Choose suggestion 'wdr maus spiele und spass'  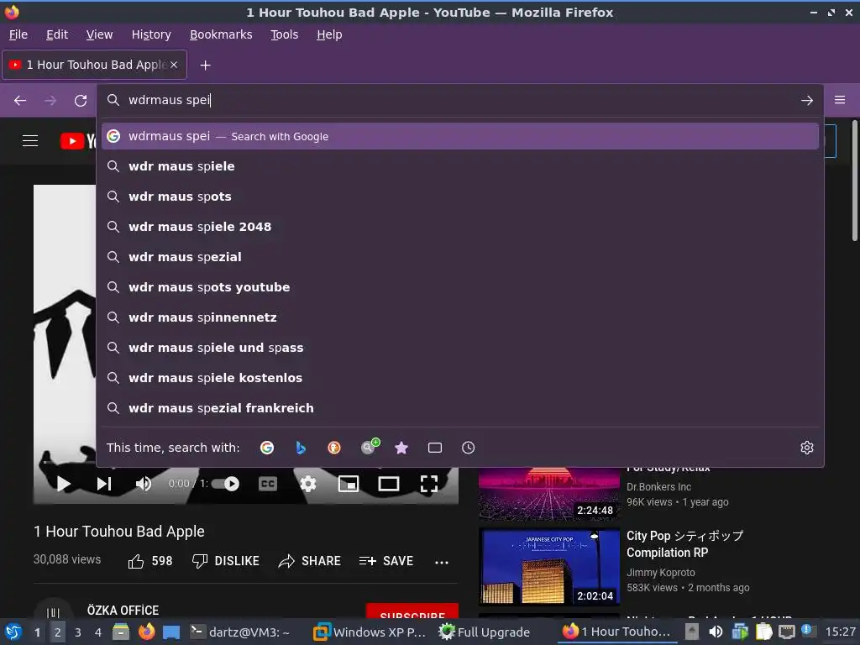460,347
